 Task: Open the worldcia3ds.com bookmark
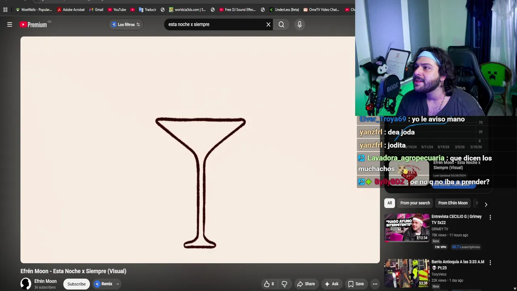187,10
